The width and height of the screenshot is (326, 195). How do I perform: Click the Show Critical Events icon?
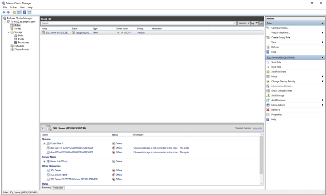(x=268, y=91)
